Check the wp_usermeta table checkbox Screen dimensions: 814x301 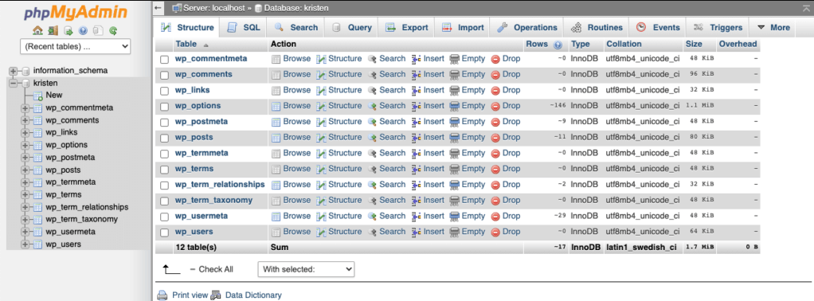pyautogui.click(x=165, y=217)
